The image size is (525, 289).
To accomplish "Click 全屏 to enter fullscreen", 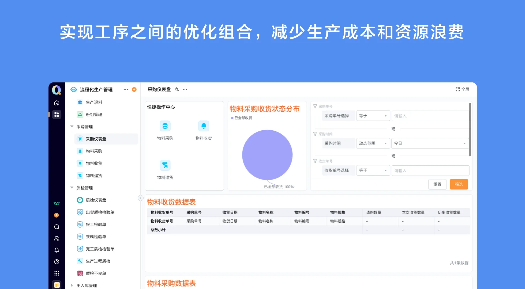I will [463, 89].
